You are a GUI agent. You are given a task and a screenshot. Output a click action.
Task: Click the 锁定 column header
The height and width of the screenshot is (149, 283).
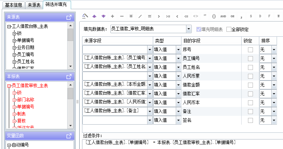tap(250, 41)
